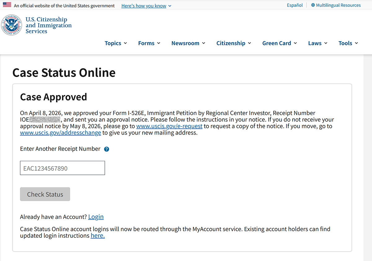Click the Login link

pos(96,217)
